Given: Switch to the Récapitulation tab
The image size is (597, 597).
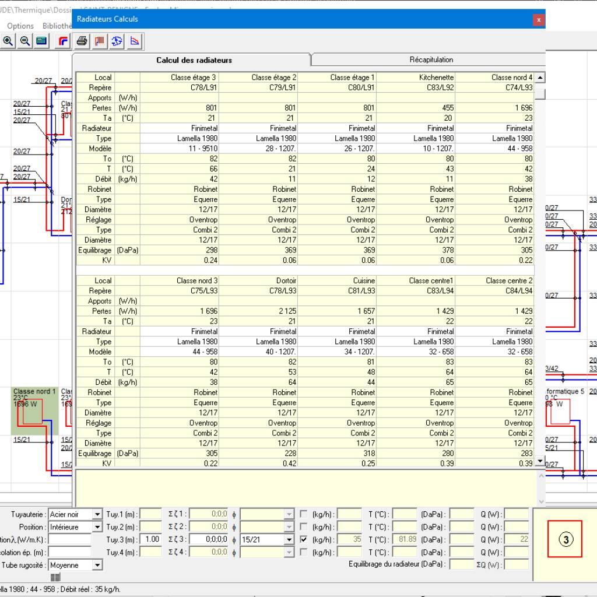Looking at the screenshot, I should coord(431,59).
